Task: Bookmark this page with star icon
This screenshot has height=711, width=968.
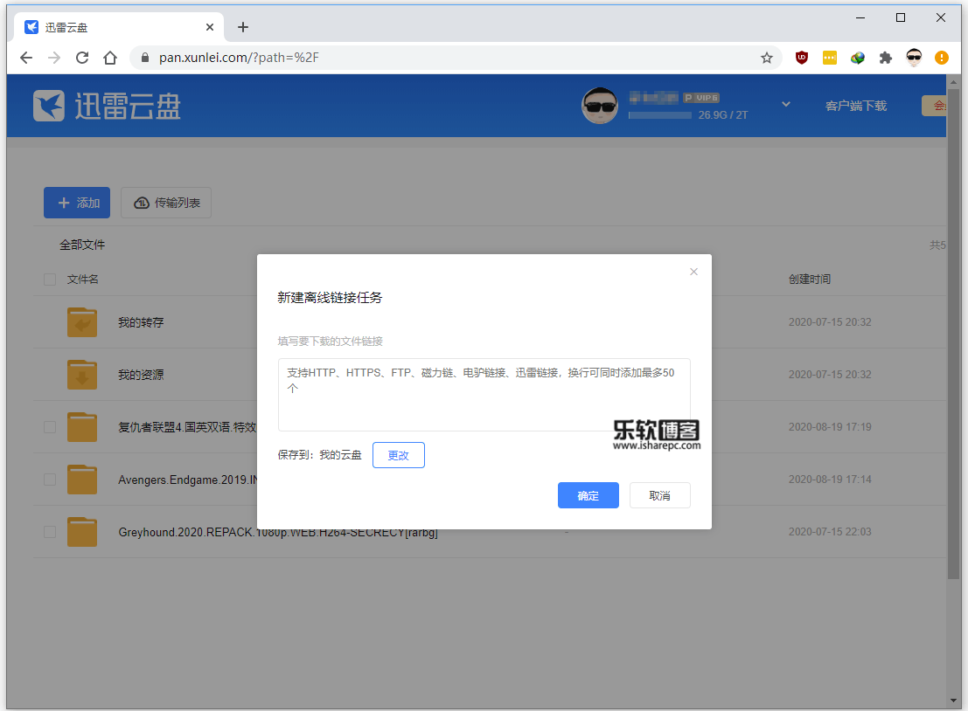Action: [767, 58]
